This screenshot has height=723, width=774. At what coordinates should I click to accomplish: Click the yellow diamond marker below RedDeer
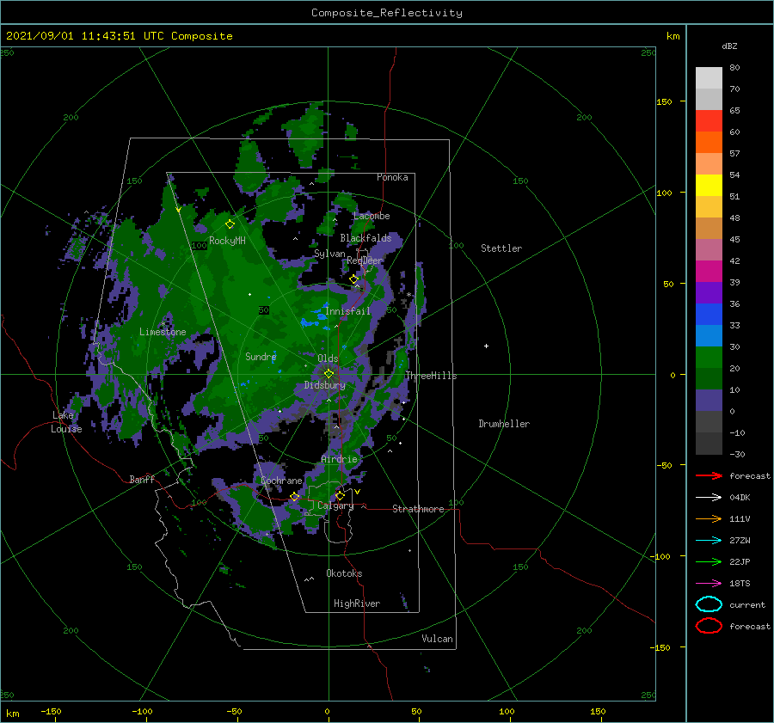354,279
